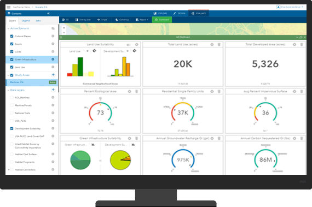The image size is (312, 207).
Task: Open settings for Residential Single Family Units widget
Action: coord(212,92)
